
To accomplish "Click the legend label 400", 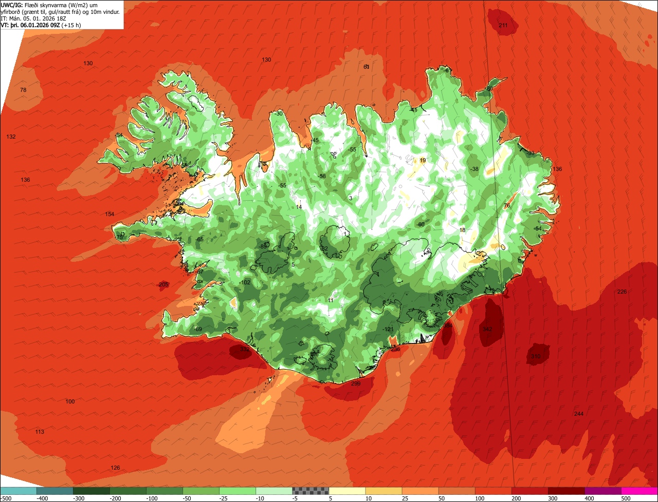I will coord(589,498).
